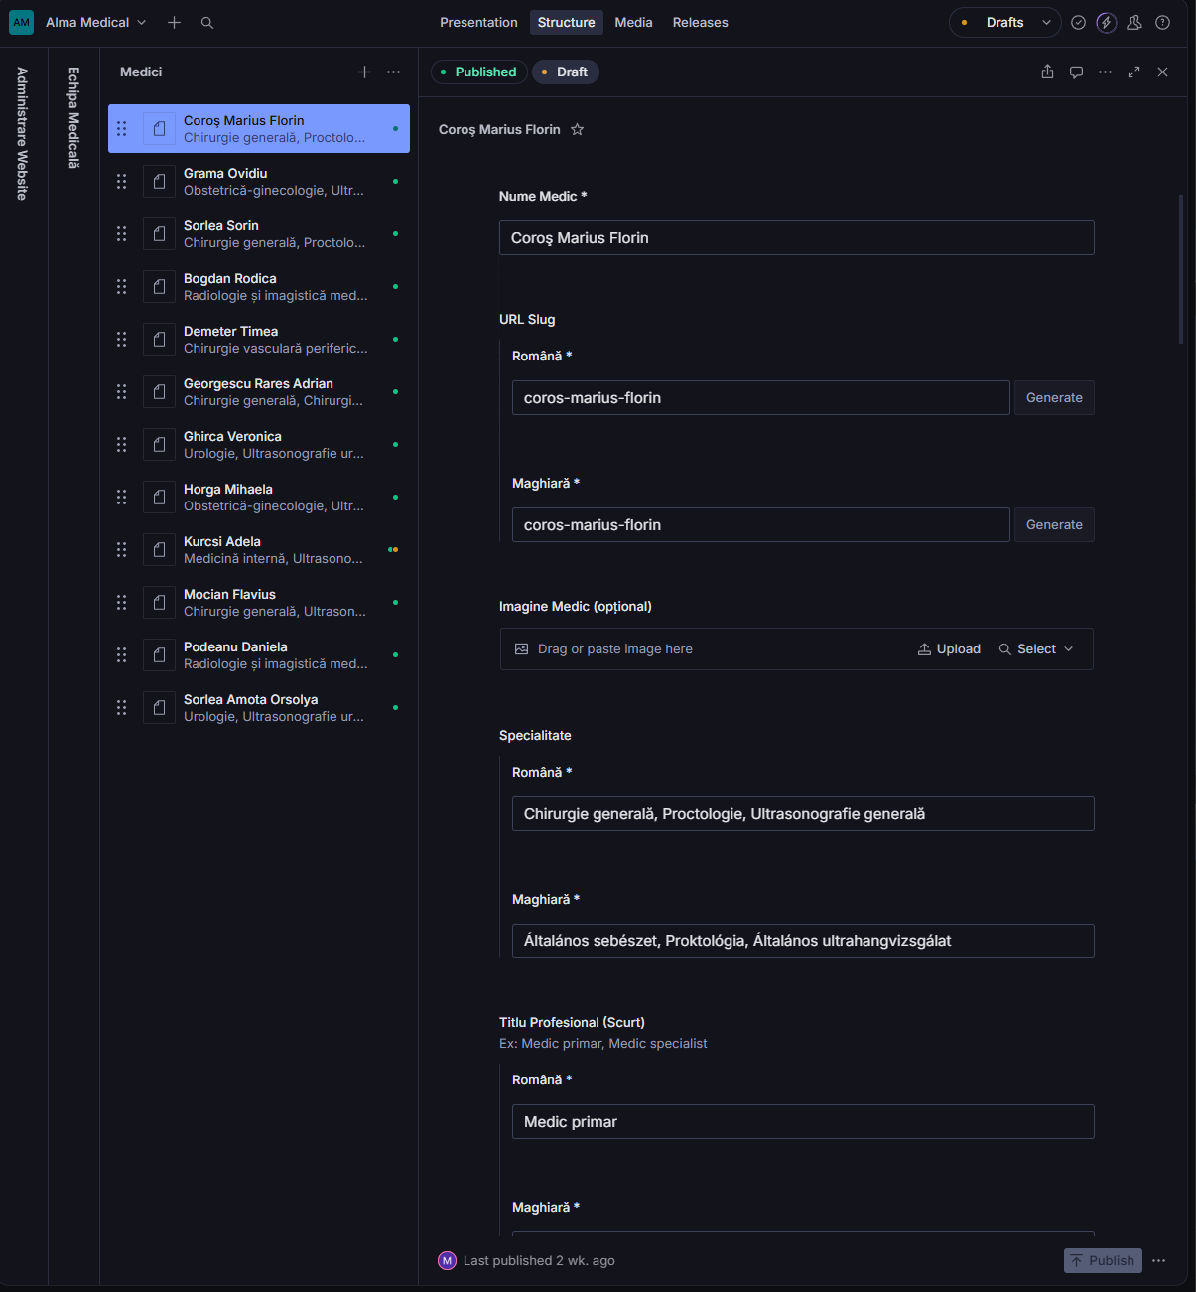Viewport: 1196px width, 1292px height.
Task: Open the Releases tab
Action: [x=700, y=22]
